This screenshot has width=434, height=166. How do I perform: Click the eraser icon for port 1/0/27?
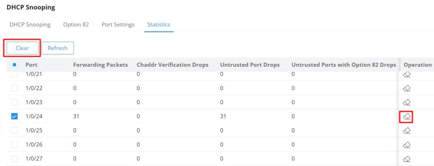tap(406, 159)
